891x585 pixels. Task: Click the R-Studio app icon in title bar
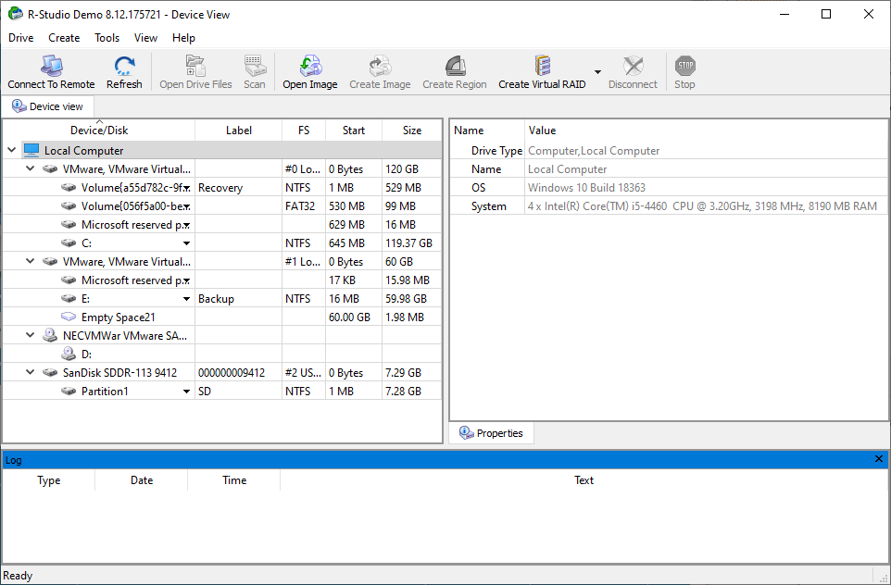(16, 14)
